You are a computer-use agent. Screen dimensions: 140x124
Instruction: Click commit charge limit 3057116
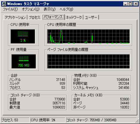tap(59, 103)
